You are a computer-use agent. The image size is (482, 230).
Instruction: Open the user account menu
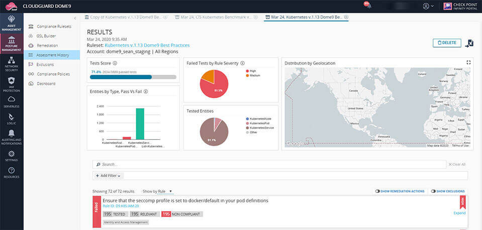click(x=428, y=6)
